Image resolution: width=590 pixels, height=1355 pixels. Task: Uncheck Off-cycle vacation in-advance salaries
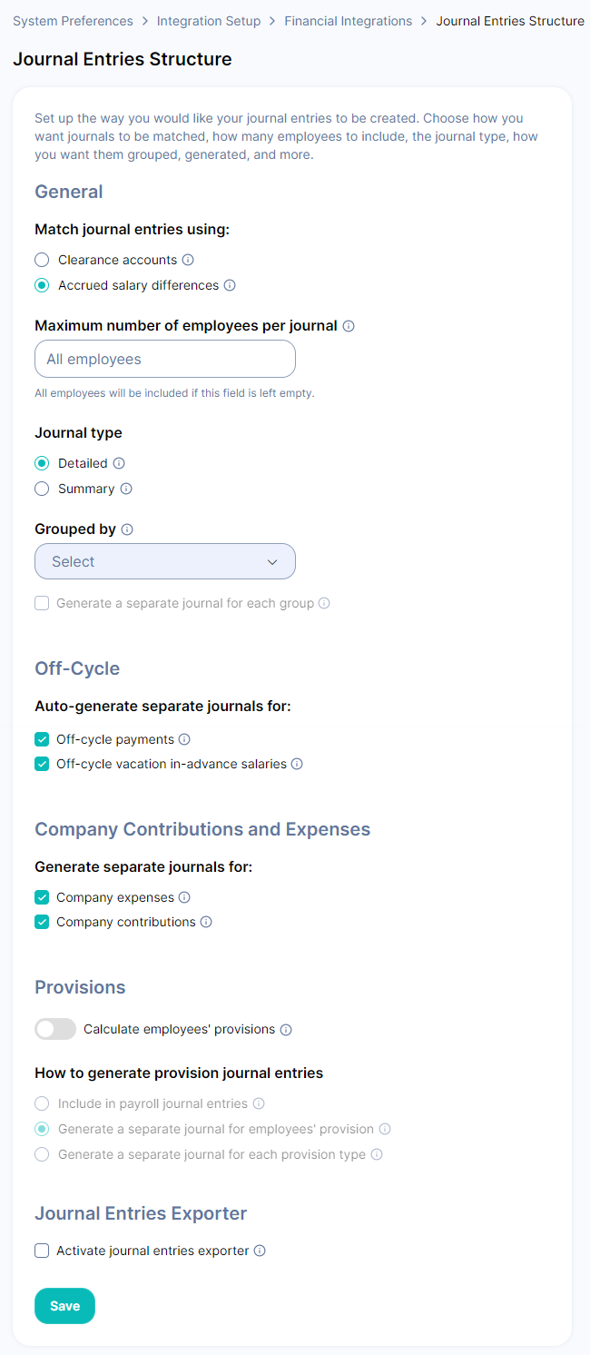[42, 764]
